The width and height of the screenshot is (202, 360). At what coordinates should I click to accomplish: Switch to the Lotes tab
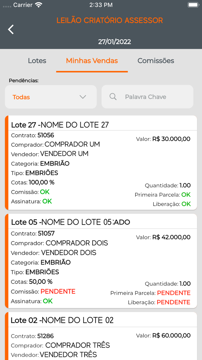(37, 61)
